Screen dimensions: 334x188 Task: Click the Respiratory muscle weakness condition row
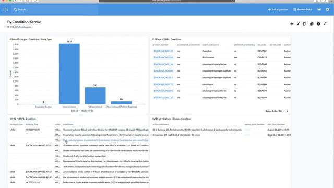click(x=106, y=135)
